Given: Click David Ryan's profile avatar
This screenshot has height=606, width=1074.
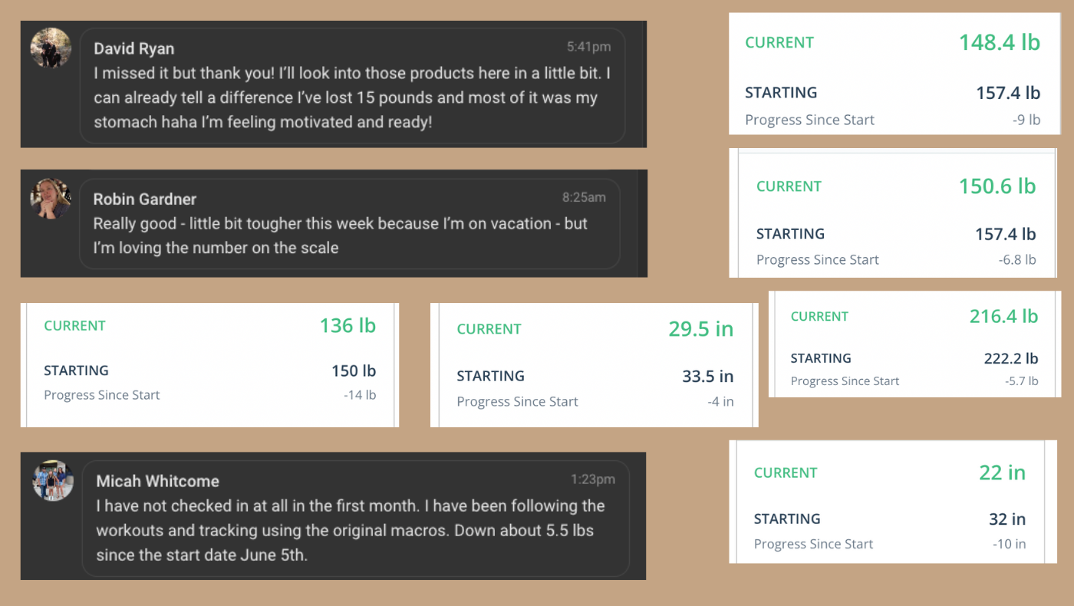Looking at the screenshot, I should pyautogui.click(x=51, y=48).
